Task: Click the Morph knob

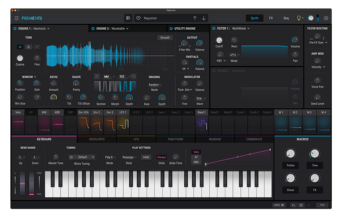Action: coord(115,97)
